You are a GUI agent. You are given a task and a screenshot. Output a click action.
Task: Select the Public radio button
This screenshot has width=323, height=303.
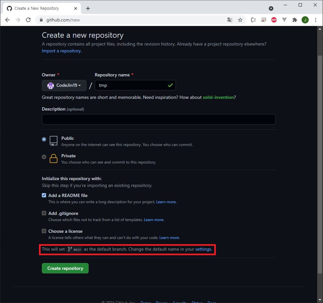[44, 139]
